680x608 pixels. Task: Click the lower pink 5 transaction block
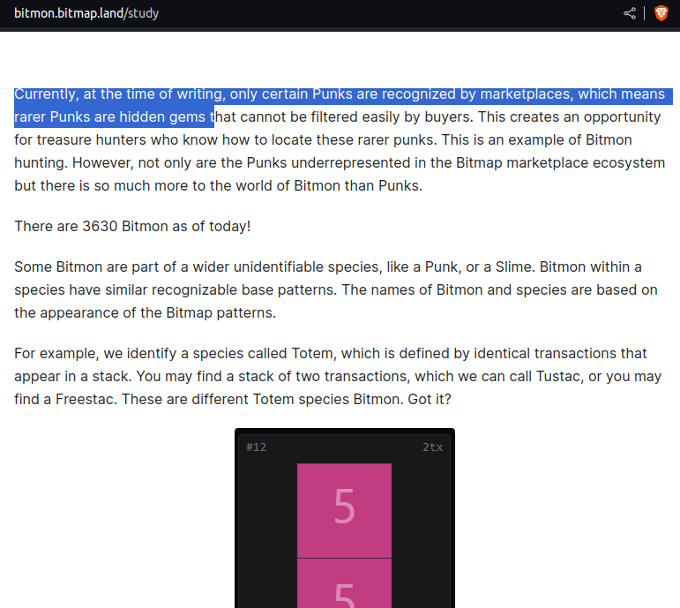pos(344,583)
